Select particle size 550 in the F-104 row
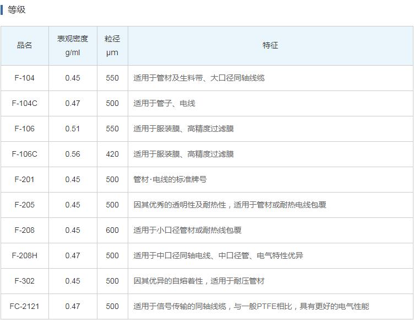The height and width of the screenshot is (320, 414). 112,78
